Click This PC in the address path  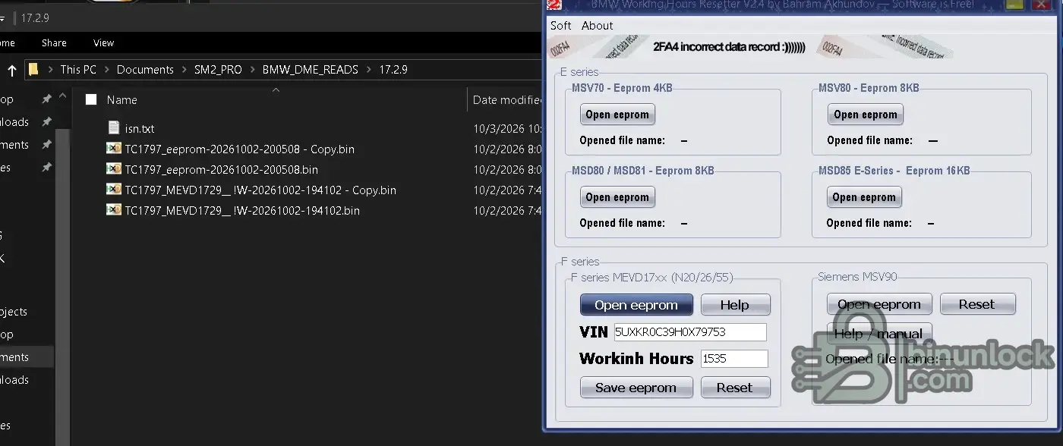pos(78,69)
